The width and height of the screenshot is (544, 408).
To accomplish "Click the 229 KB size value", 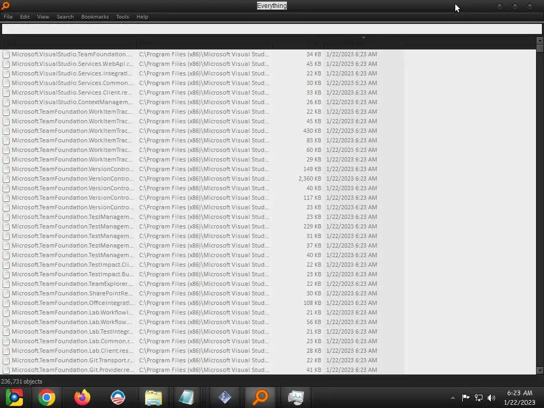I will 312,226.
